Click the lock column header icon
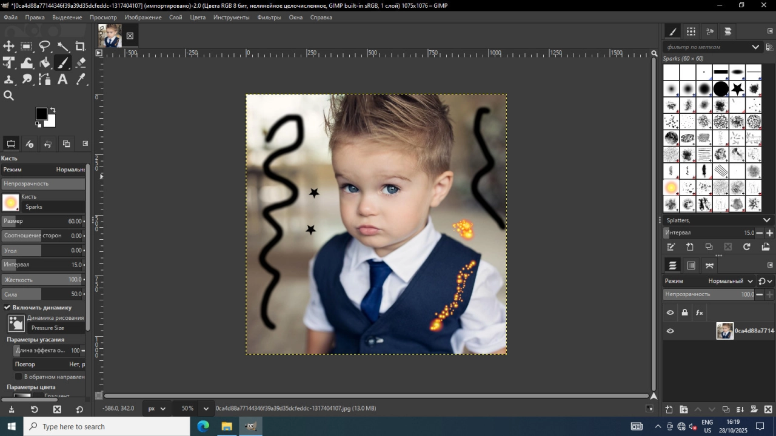776x436 pixels. pos(684,312)
